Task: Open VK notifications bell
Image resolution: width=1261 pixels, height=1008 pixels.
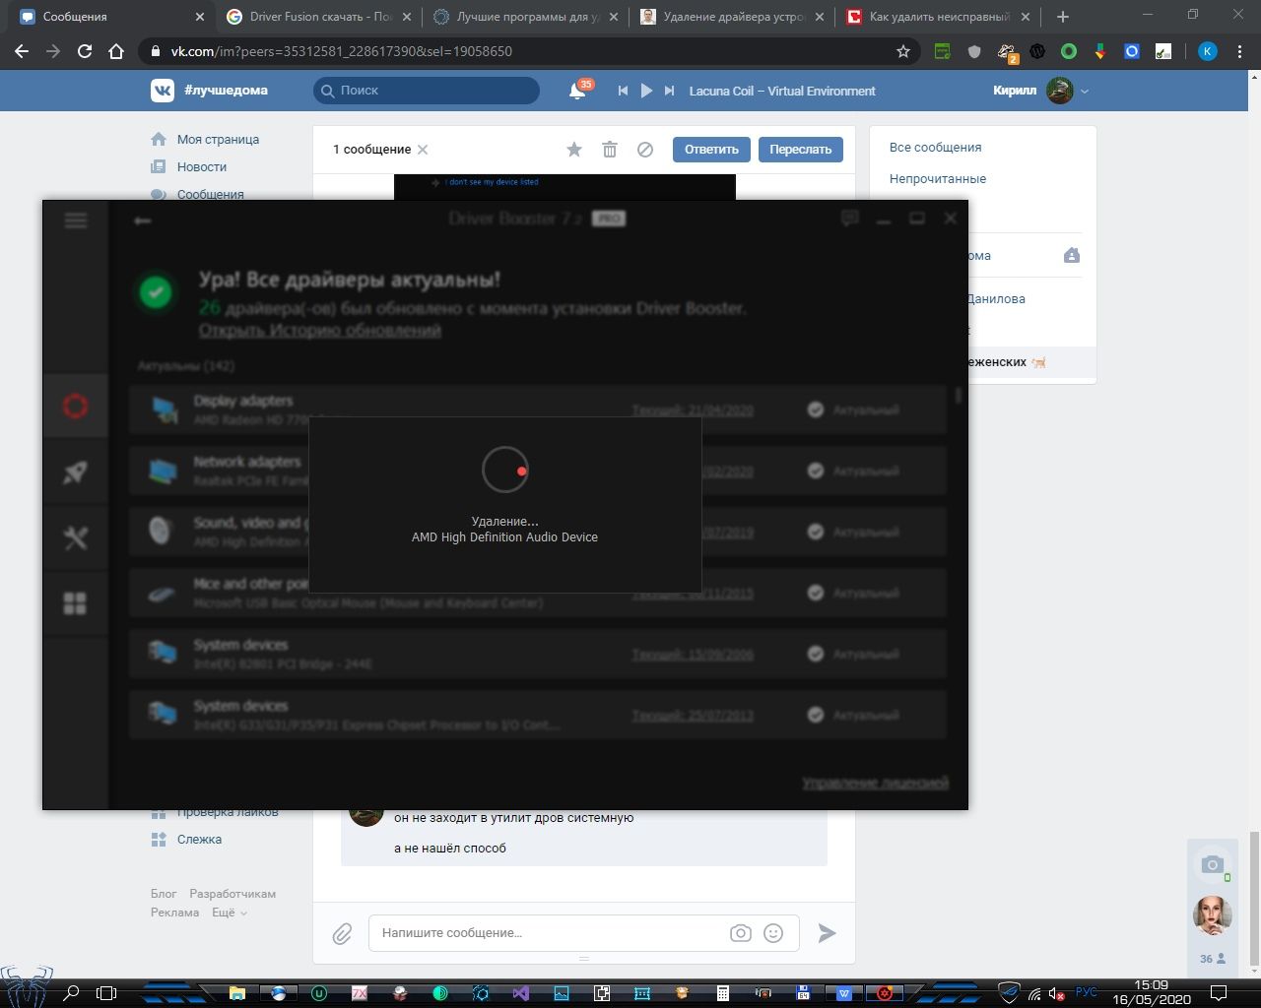Action: coord(578,91)
